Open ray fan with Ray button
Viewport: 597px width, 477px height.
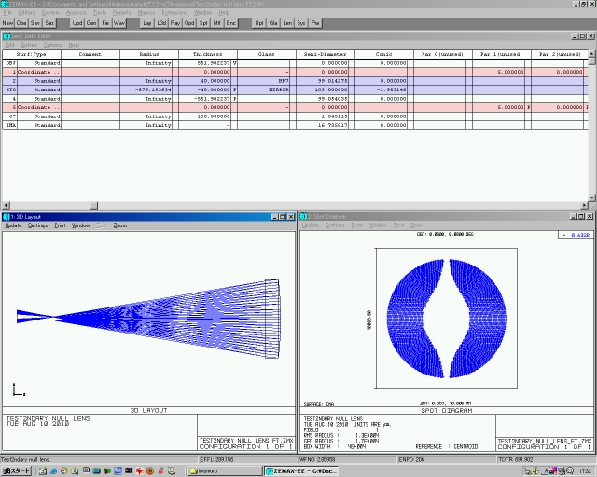click(x=175, y=23)
